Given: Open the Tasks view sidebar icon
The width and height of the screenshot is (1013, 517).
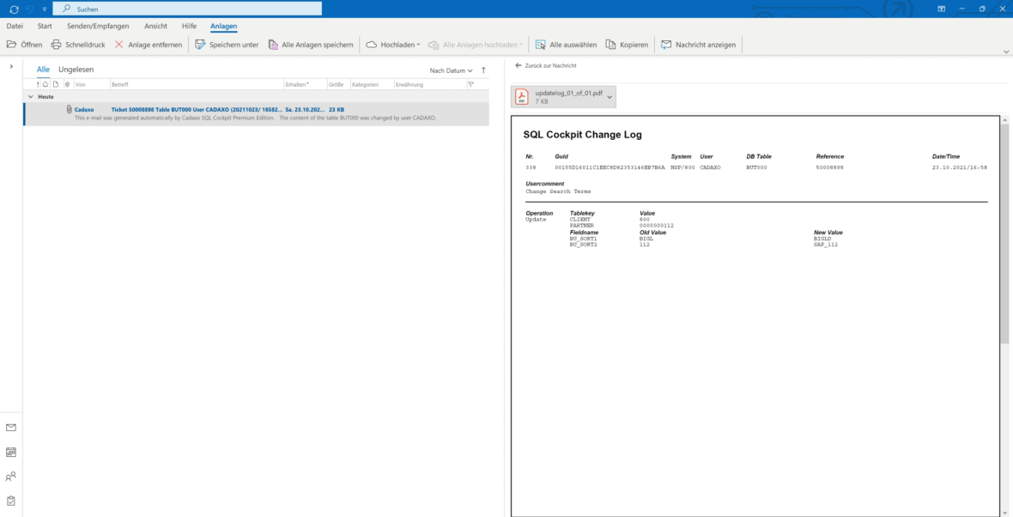Looking at the screenshot, I should pos(11,501).
